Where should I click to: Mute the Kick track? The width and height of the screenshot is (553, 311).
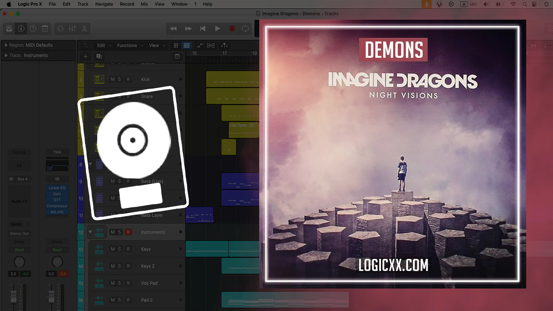click(x=113, y=79)
